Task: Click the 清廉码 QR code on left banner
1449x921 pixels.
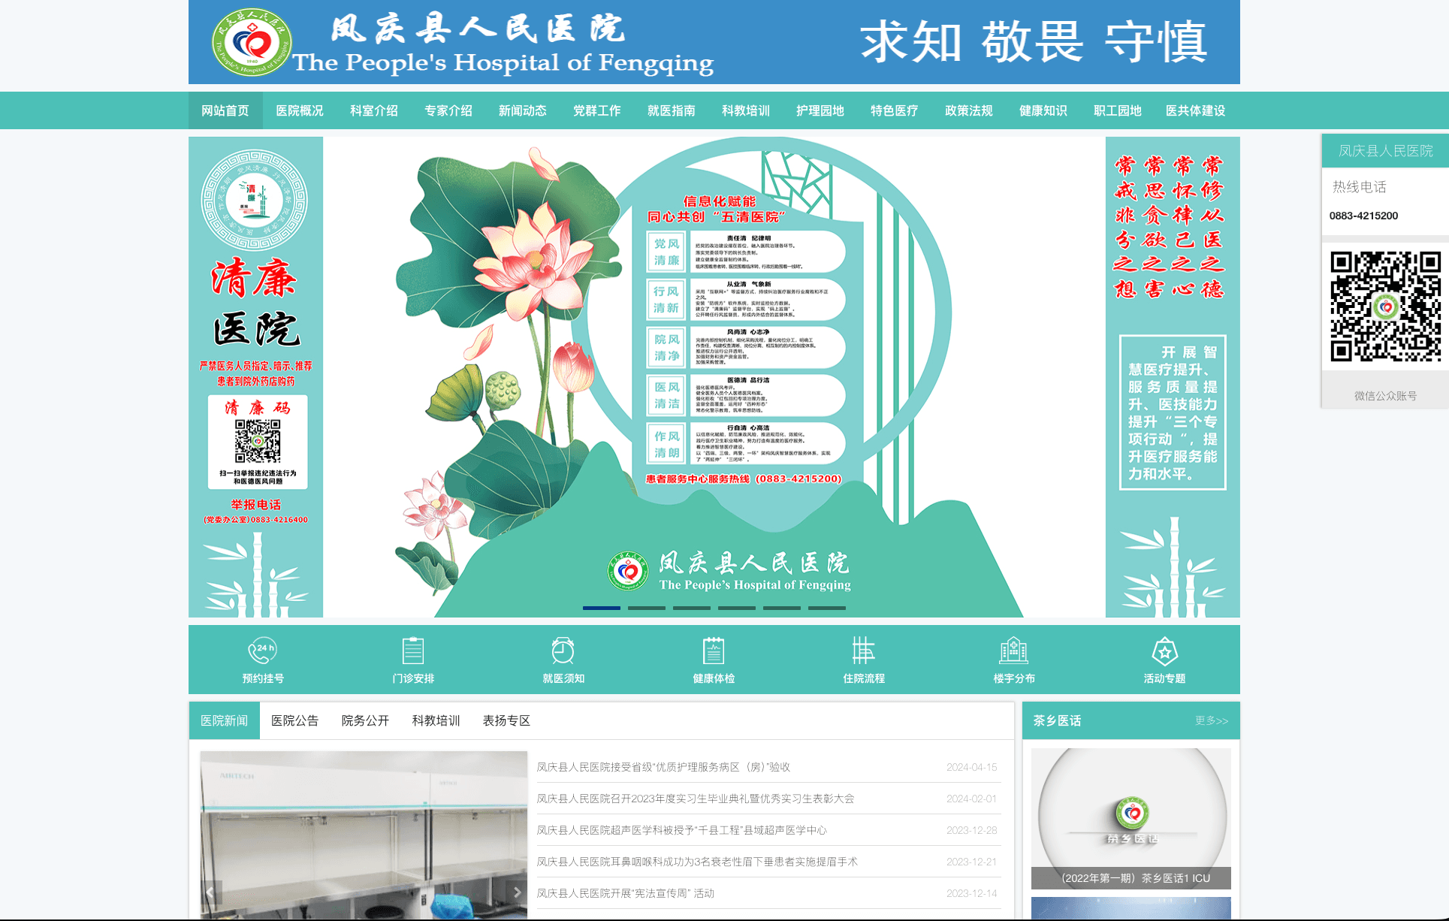Action: [x=258, y=441]
